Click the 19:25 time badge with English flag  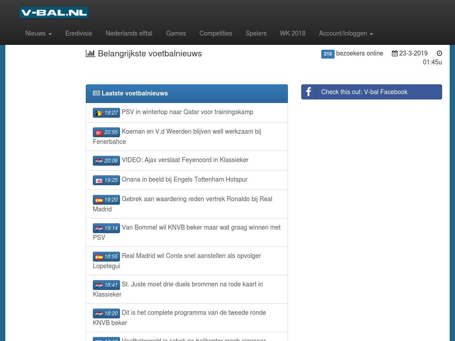[x=106, y=180]
